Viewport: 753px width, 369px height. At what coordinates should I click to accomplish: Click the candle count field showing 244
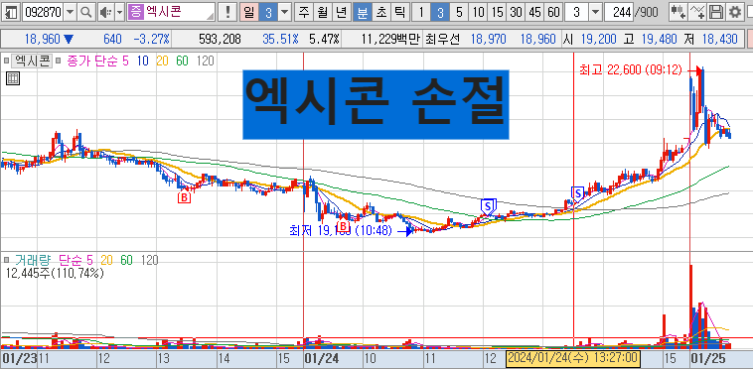pyautogui.click(x=619, y=12)
